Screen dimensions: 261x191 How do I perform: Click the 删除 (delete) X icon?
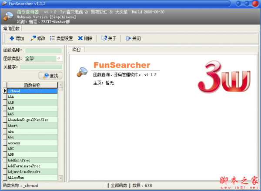[x=80, y=38]
